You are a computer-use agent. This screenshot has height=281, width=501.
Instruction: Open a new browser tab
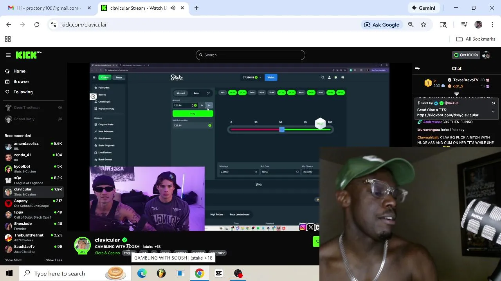[x=196, y=8]
